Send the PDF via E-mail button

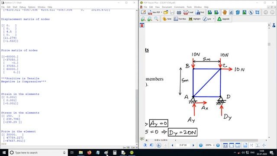pyautogui.click(x=188, y=12)
